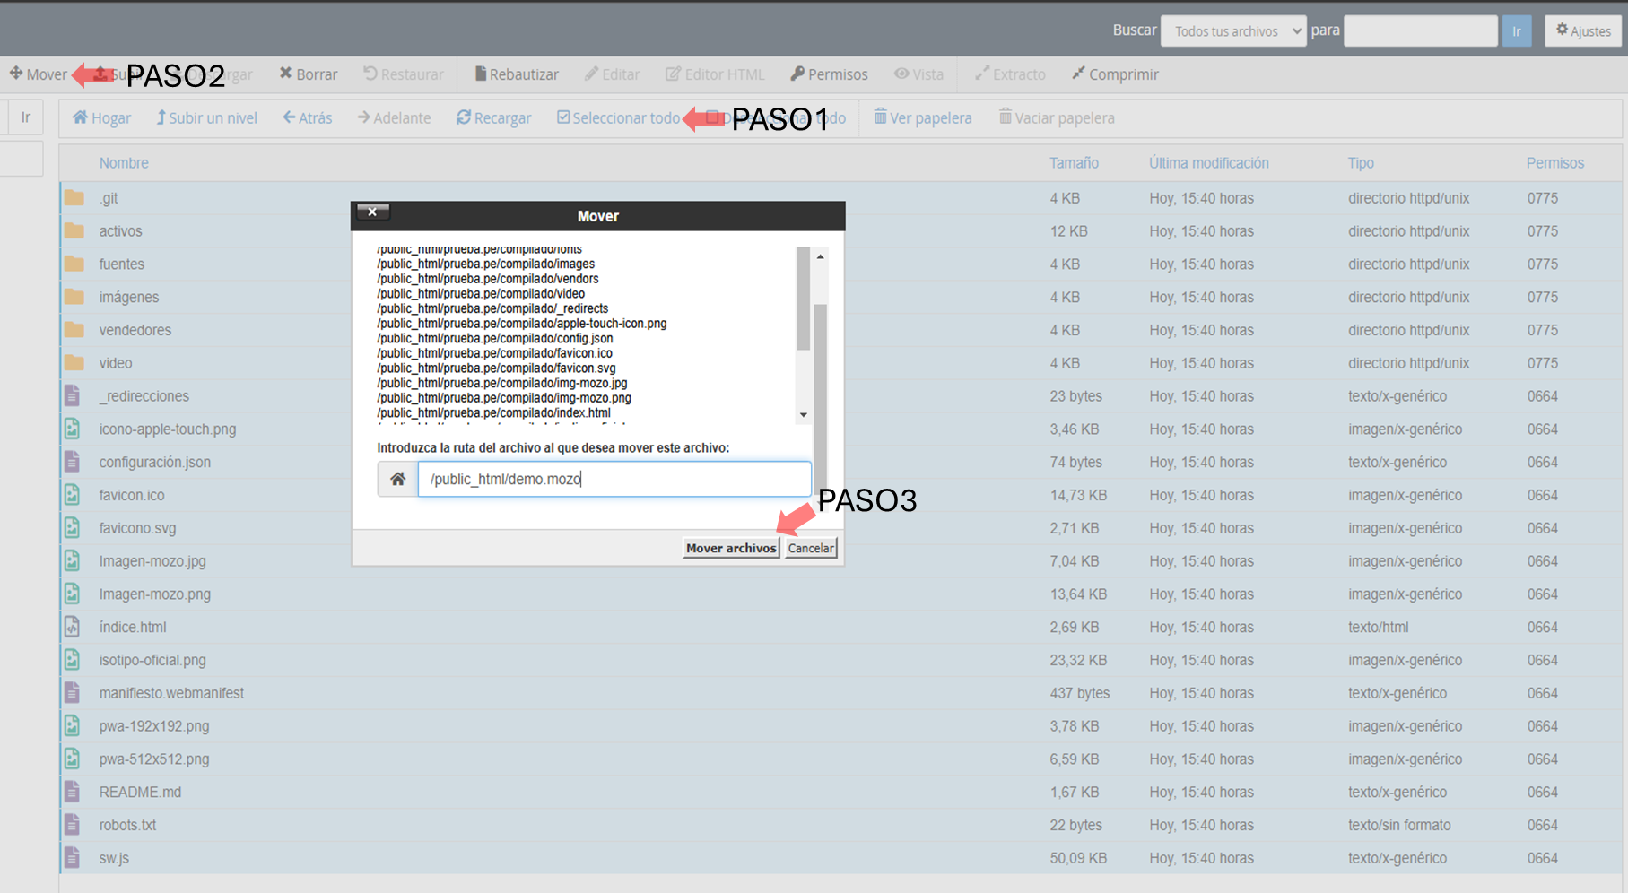
Task: Click the Recargar icon to refresh
Action: [493, 117]
